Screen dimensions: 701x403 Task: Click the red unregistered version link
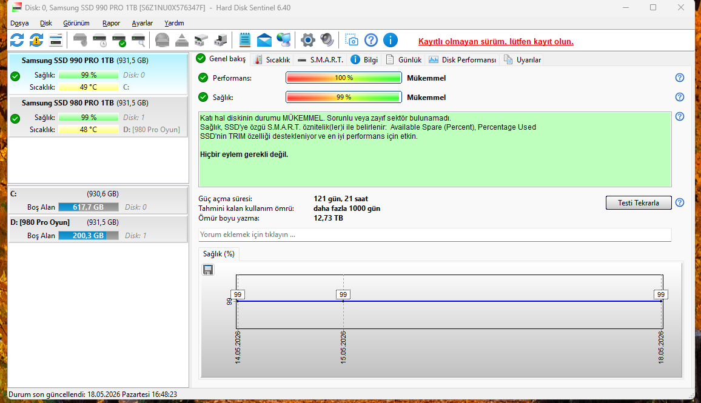(x=496, y=42)
